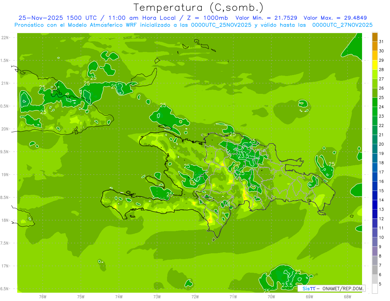Pick the legend color band between 27 and 28
Viewport: 390px width, 301px height.
tap(375, 74)
